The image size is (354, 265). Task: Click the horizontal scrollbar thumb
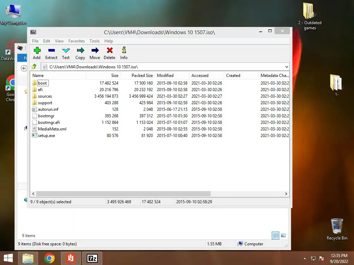[x=123, y=194]
